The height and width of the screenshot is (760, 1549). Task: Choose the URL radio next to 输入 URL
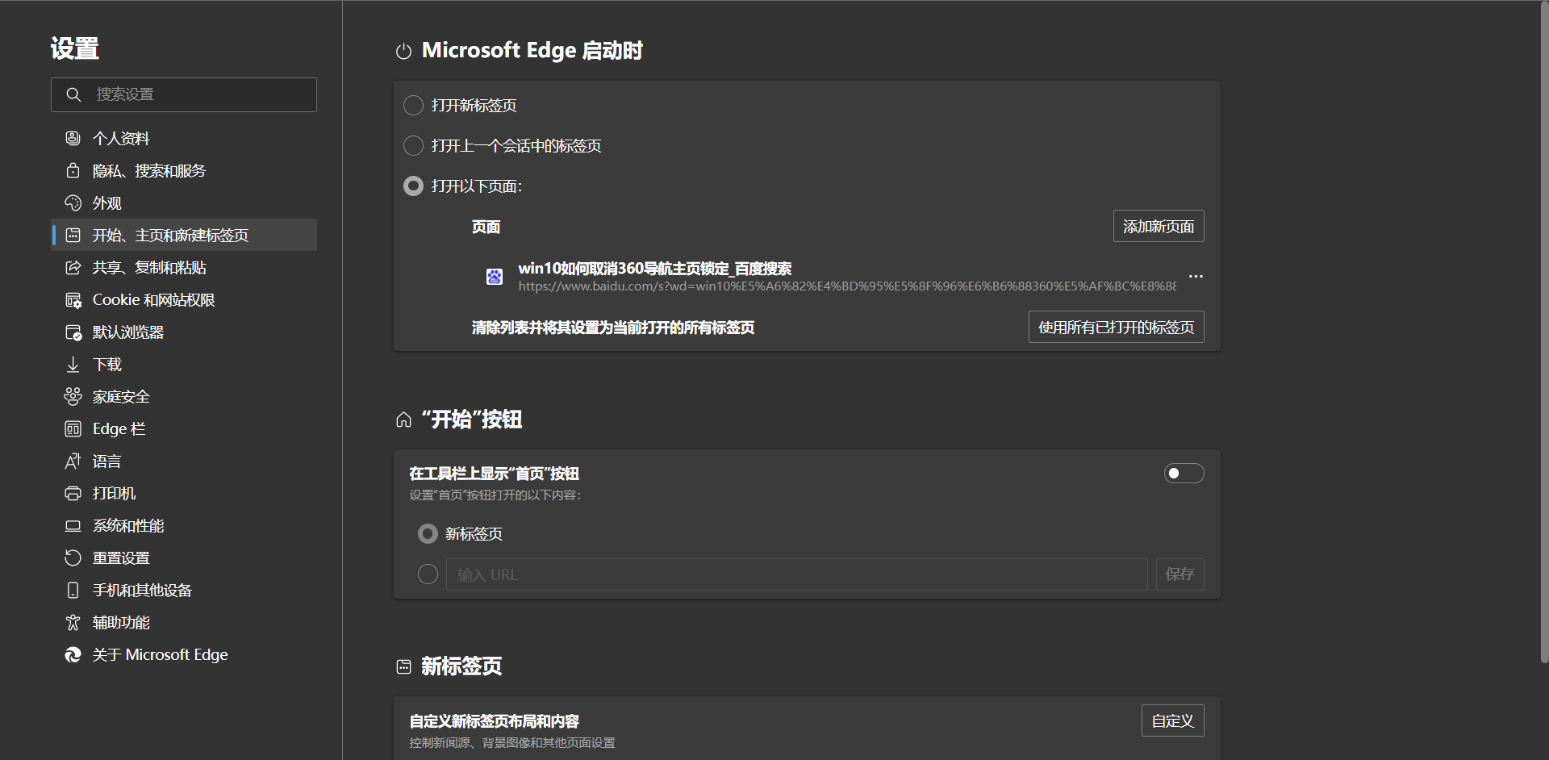[428, 574]
